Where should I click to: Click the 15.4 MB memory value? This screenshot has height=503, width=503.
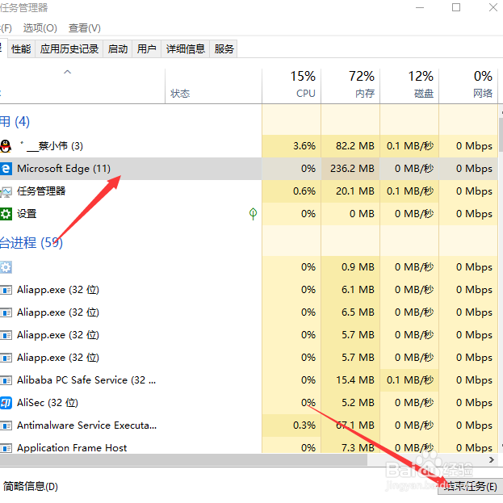pyautogui.click(x=355, y=380)
